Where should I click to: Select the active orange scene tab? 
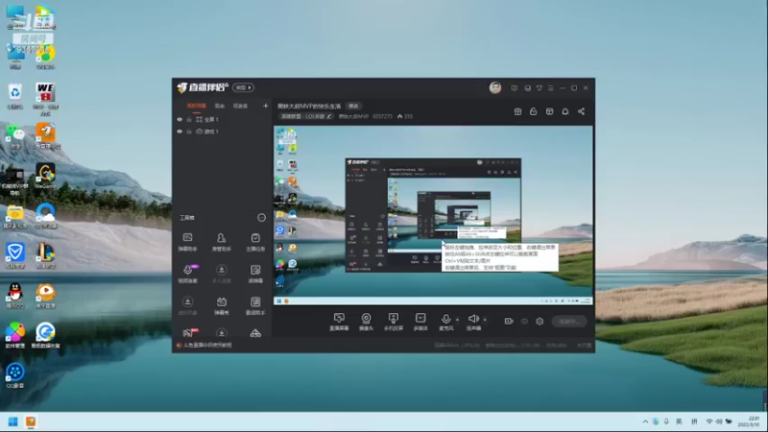coord(196,106)
